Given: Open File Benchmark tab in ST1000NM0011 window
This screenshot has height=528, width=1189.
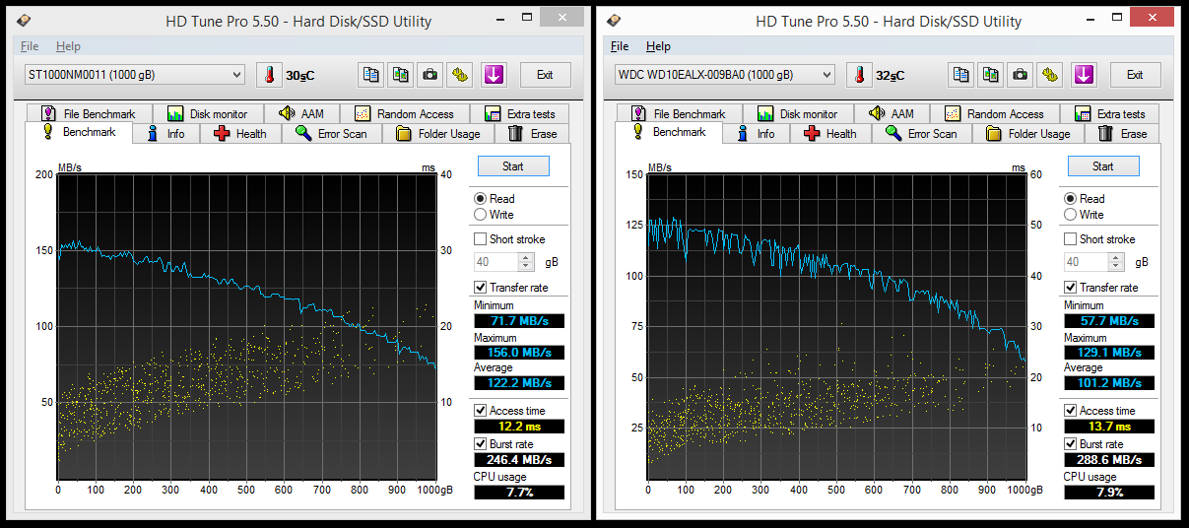Looking at the screenshot, I should pyautogui.click(x=90, y=113).
